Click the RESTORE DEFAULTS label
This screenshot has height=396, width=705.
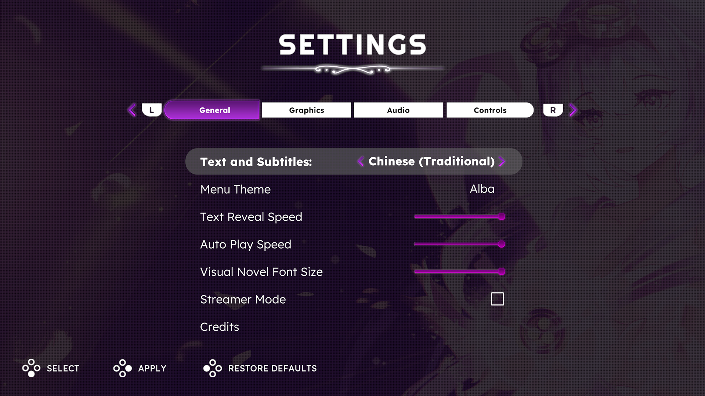point(272,368)
